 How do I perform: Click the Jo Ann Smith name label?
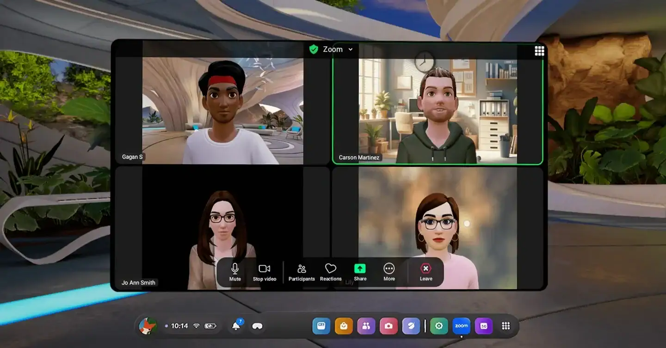coord(138,282)
